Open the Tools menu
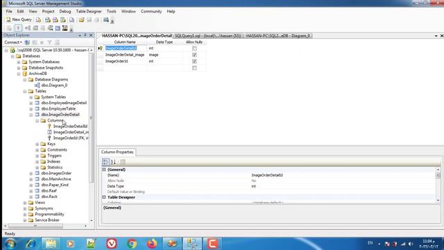This screenshot has height=250, width=444. click(111, 11)
